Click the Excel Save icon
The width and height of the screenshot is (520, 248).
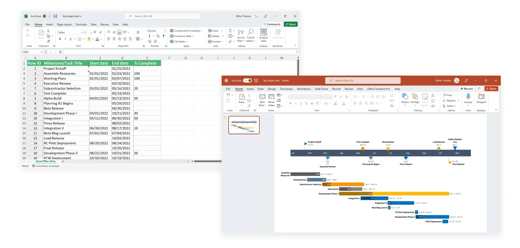[x=55, y=16]
